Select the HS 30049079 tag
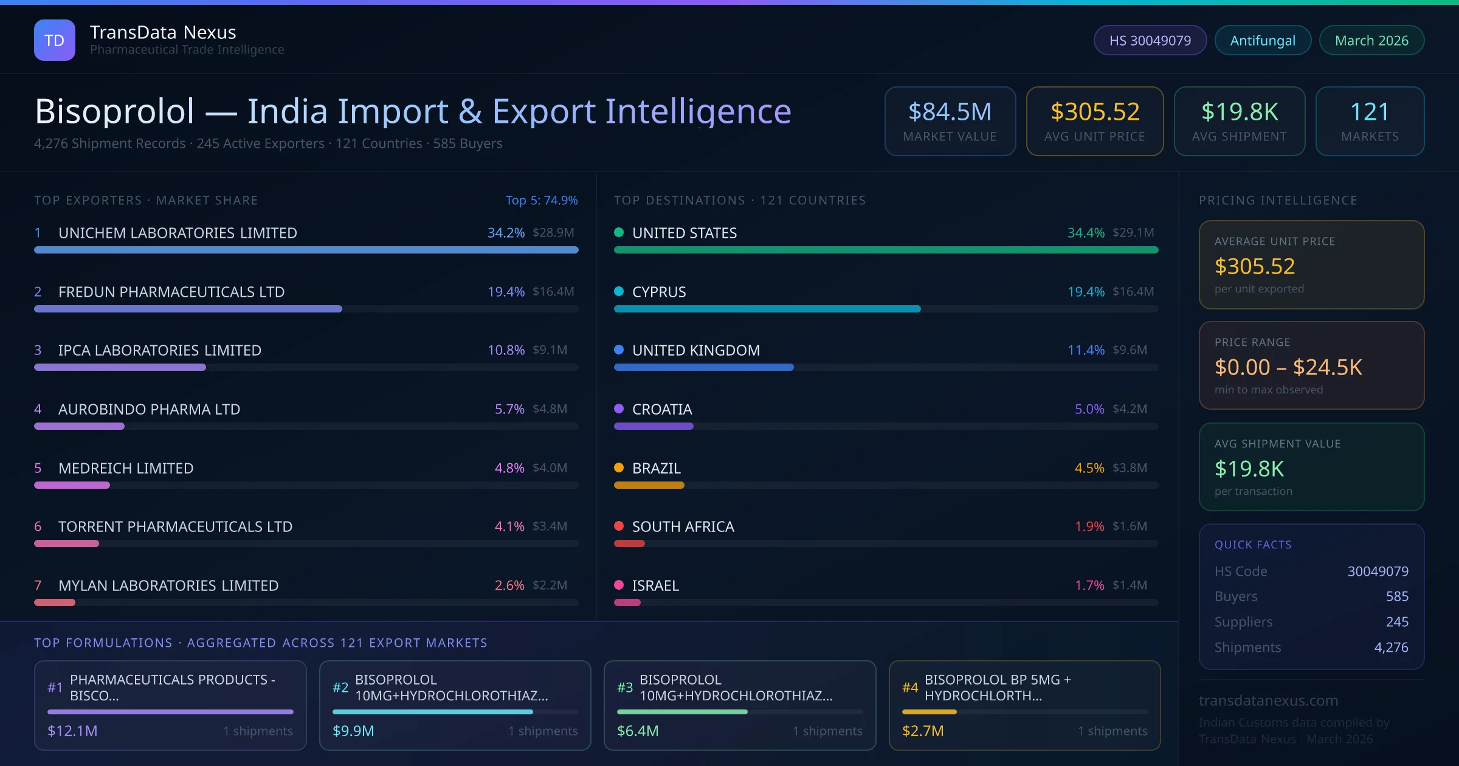The width and height of the screenshot is (1459, 766). 1150,40
